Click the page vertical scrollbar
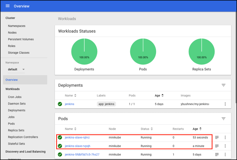This screenshot has height=160, width=237. (236, 58)
